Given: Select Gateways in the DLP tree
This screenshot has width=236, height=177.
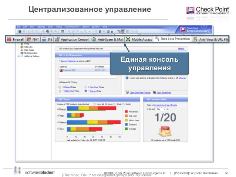Looking at the screenshot, I should click(x=28, y=47).
